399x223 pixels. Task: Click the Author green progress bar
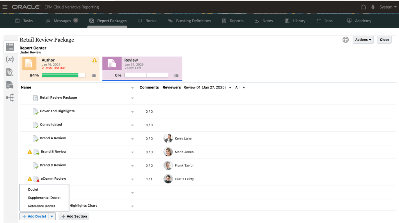pos(63,75)
